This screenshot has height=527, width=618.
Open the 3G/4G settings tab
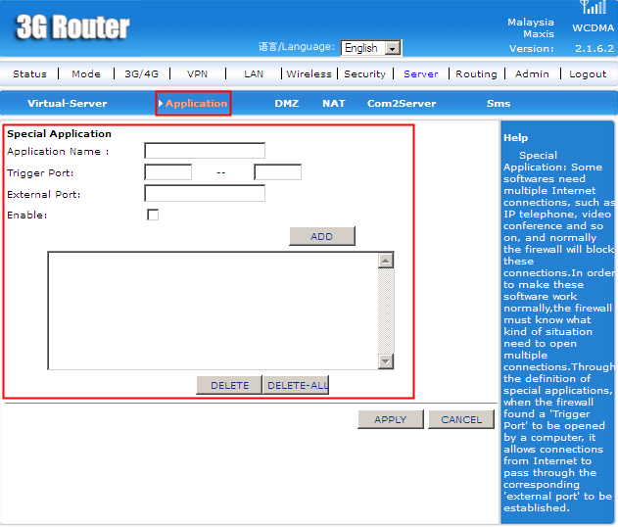(141, 74)
